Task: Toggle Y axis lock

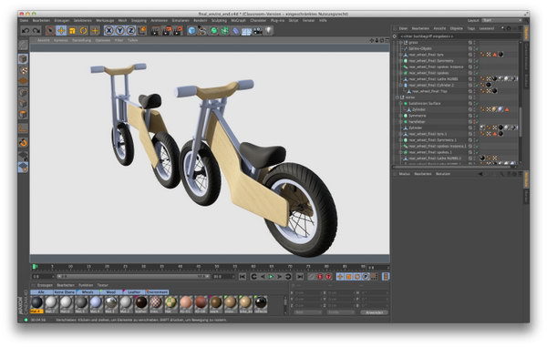Action: (120, 31)
